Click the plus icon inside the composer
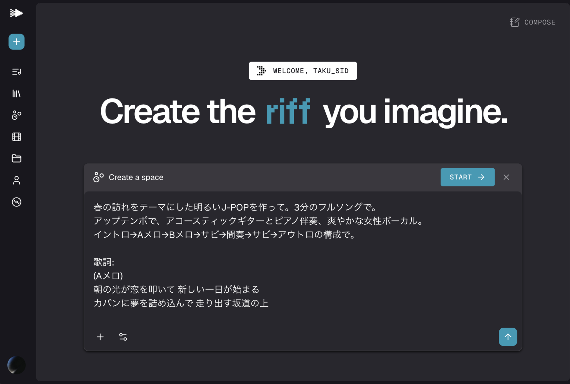570x384 pixels. (x=100, y=337)
